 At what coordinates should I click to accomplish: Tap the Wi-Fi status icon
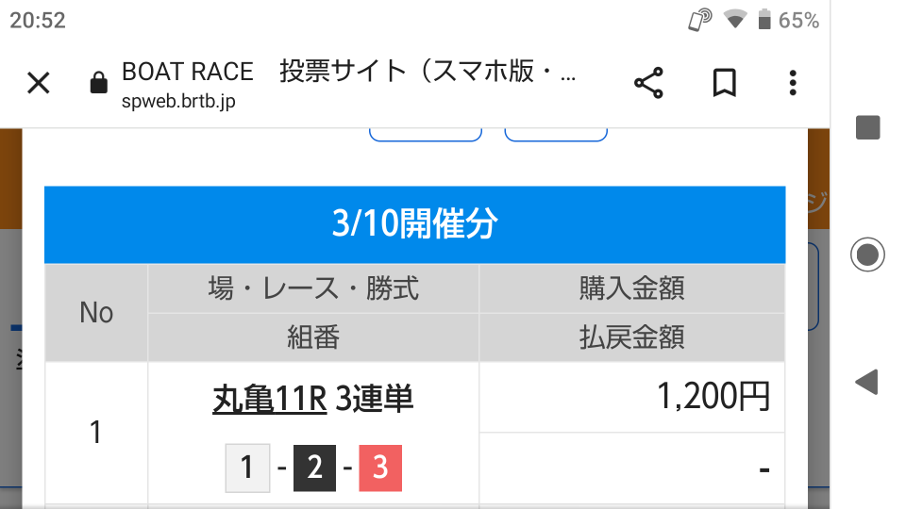(x=734, y=20)
